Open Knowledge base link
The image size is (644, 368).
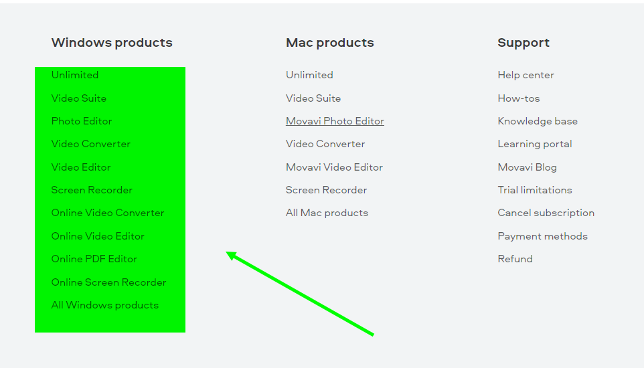coord(538,121)
